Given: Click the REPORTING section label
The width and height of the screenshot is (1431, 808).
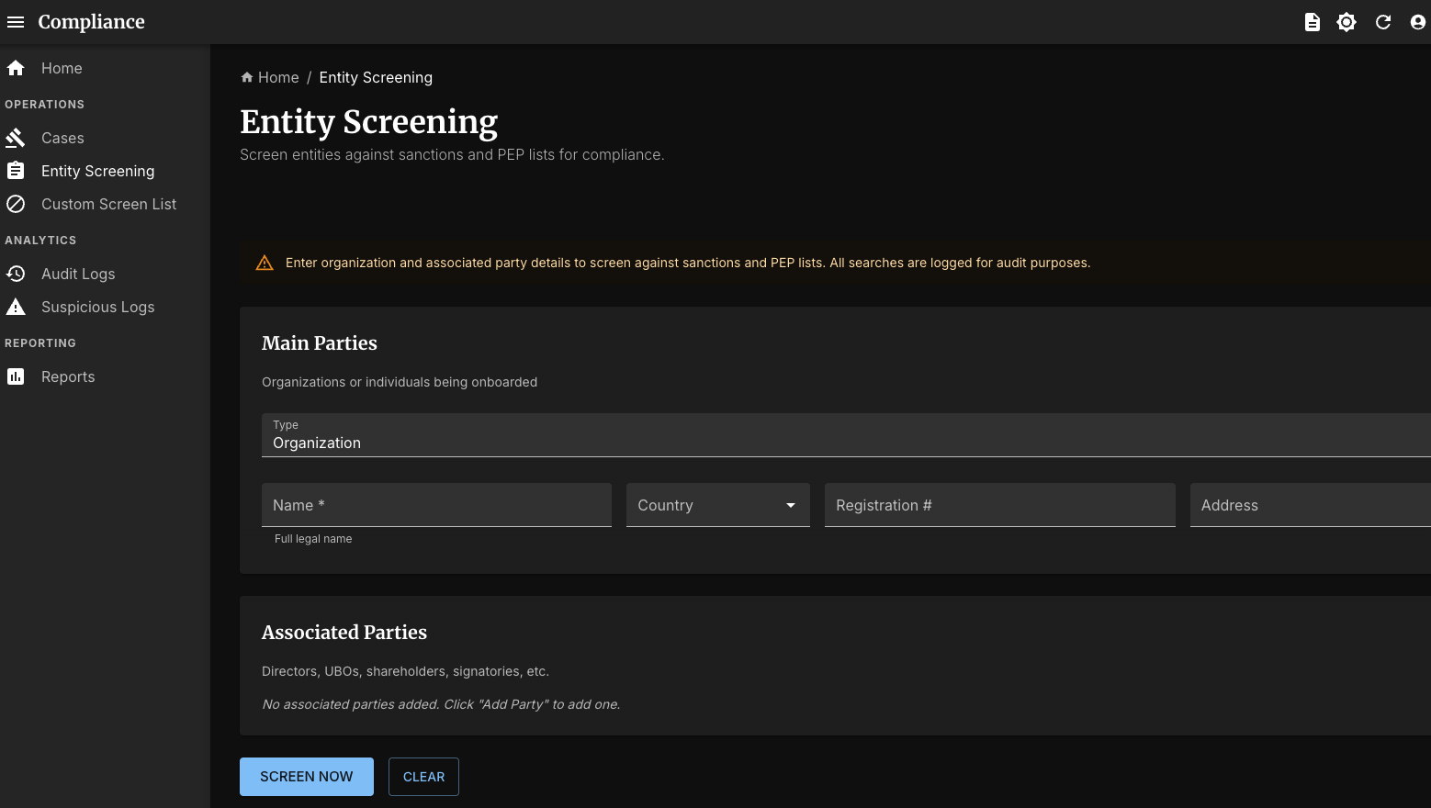Looking at the screenshot, I should coord(40,343).
